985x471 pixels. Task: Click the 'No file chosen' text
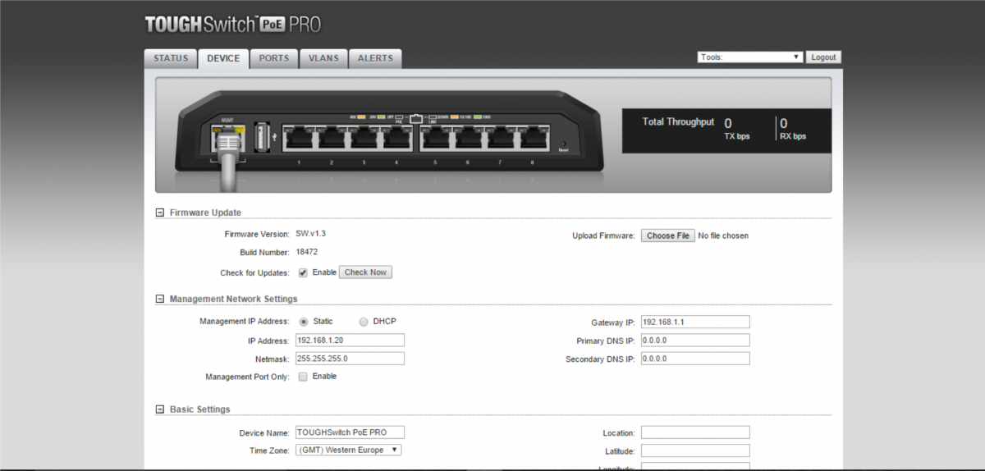point(723,236)
